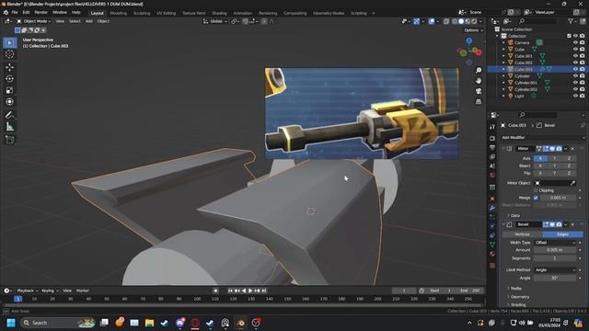Switch to the Modeling workspace tab
Viewport: 589px width, 331px height.
pyautogui.click(x=119, y=13)
